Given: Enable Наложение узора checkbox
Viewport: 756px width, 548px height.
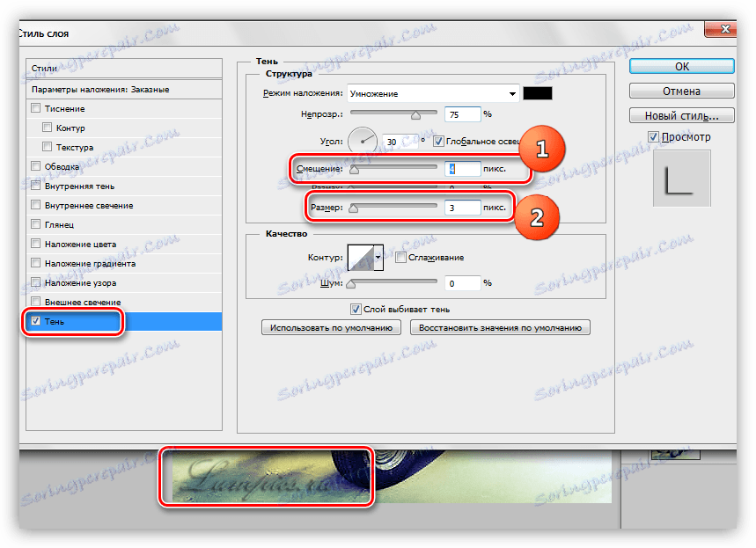Looking at the screenshot, I should [x=35, y=282].
